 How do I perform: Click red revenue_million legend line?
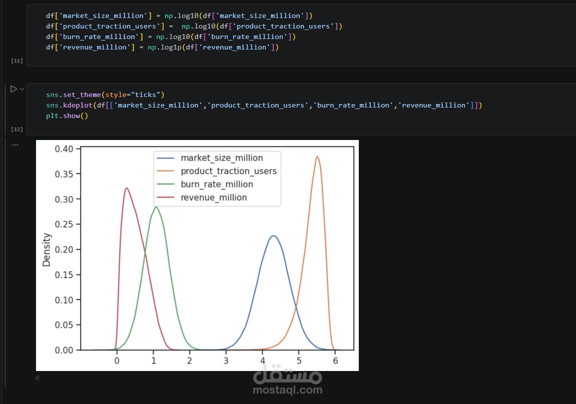[165, 197]
